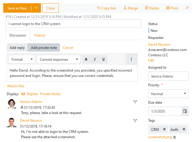
Task: Open the Priority dropdown
Action: (x=168, y=94)
